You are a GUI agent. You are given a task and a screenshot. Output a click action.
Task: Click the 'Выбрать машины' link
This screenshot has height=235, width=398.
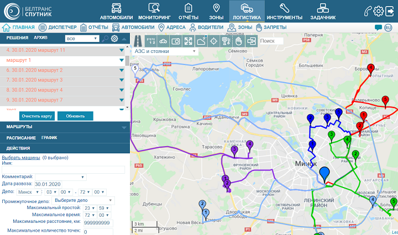[21, 158]
